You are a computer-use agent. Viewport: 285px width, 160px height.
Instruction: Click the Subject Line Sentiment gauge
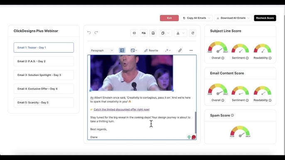(x=240, y=48)
